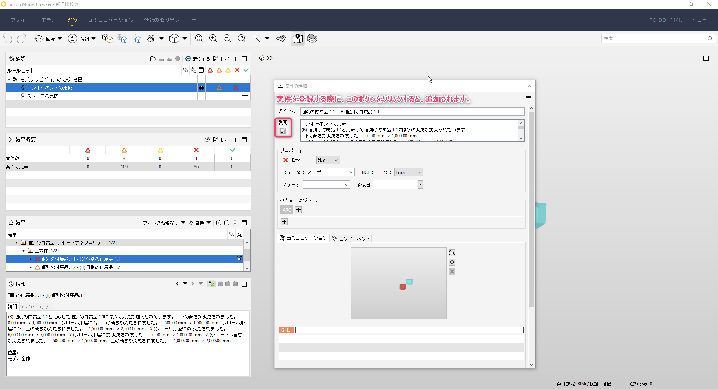Viewport: 718px width, 389px height.
Task: Open the ファイル menu
Action: (x=20, y=20)
